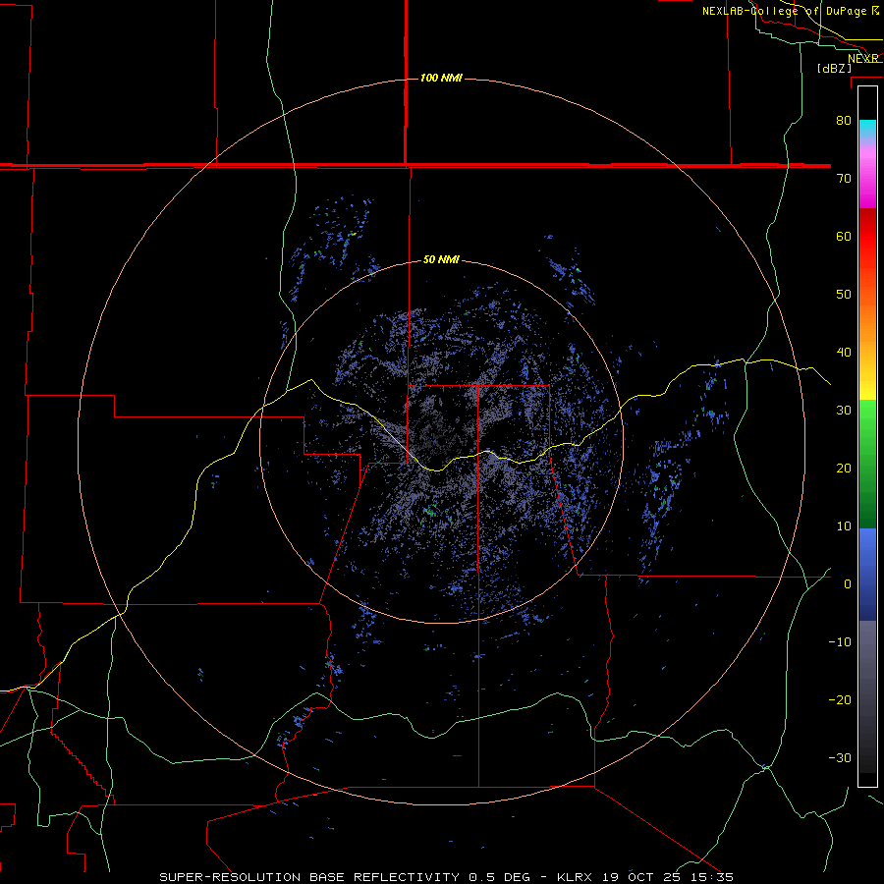Click the green band of the reflectivity color bar

pos(867,464)
